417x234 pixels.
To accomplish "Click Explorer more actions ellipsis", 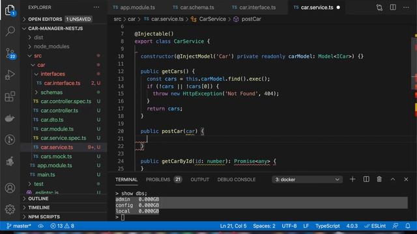I will [x=96, y=7].
